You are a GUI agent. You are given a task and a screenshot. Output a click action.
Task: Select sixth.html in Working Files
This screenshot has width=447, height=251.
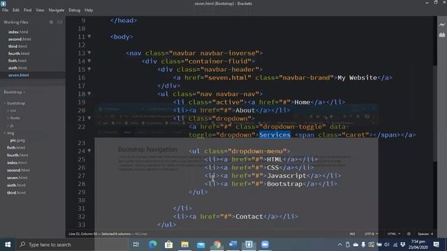tap(17, 68)
